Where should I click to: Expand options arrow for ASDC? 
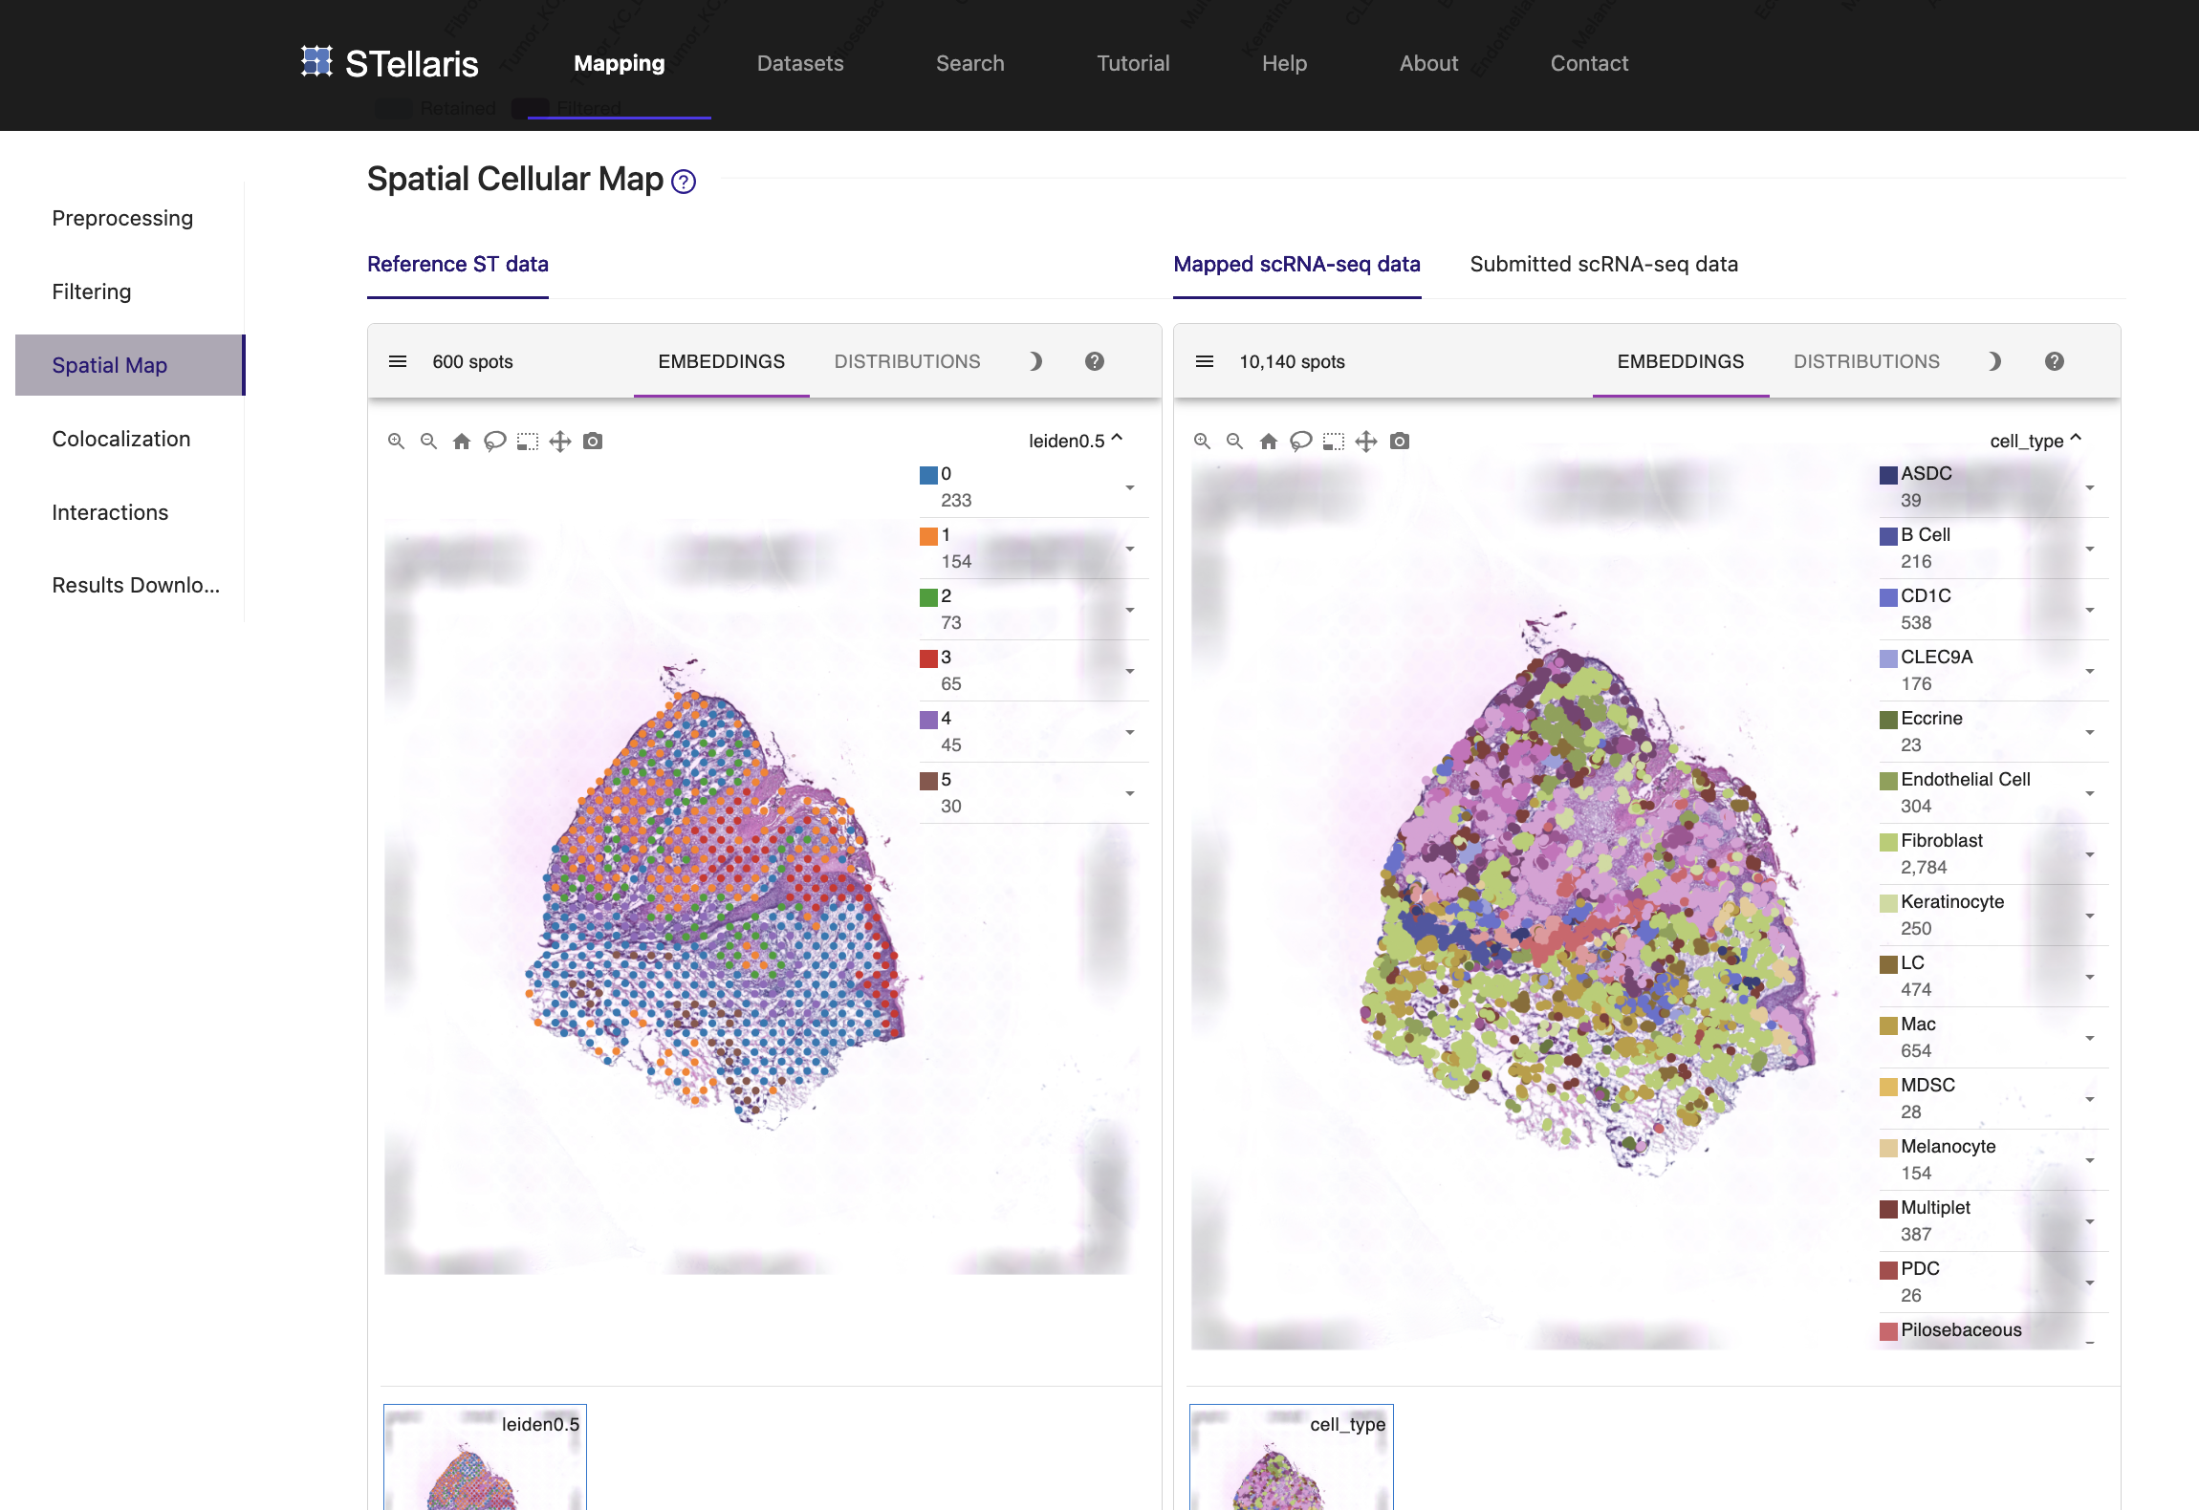click(2090, 487)
